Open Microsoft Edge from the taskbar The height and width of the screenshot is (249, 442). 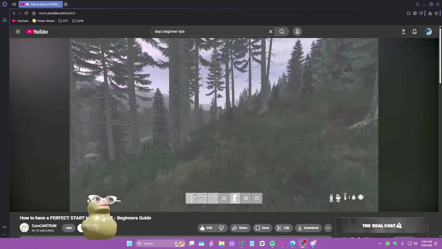292,243
